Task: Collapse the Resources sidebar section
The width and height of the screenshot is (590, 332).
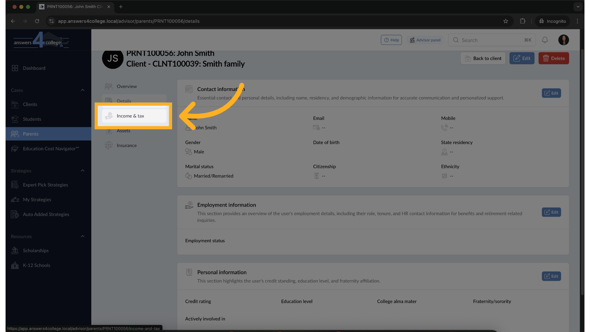Action: pos(82,236)
